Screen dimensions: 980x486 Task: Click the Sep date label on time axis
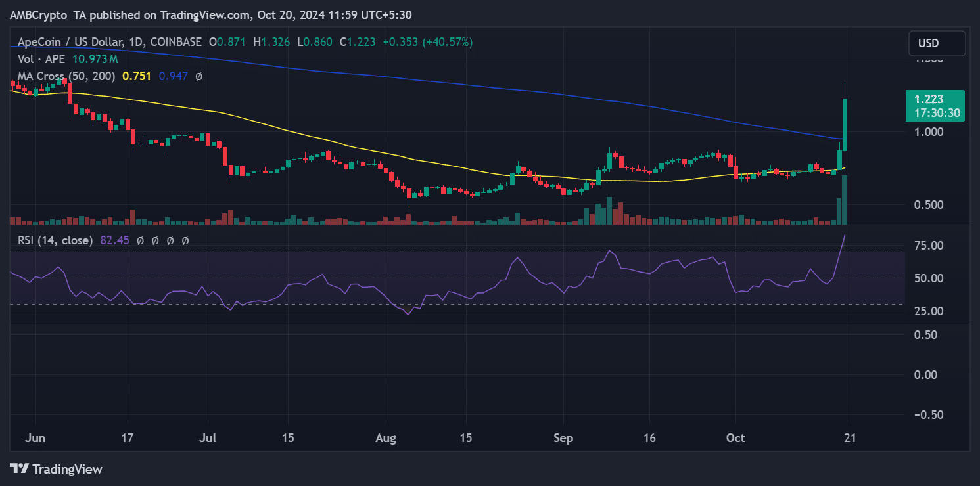(x=563, y=438)
